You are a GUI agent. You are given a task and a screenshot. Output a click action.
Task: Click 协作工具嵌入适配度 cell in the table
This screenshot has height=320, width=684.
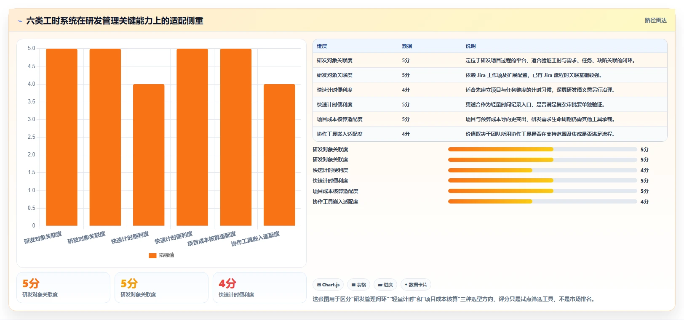(x=339, y=134)
